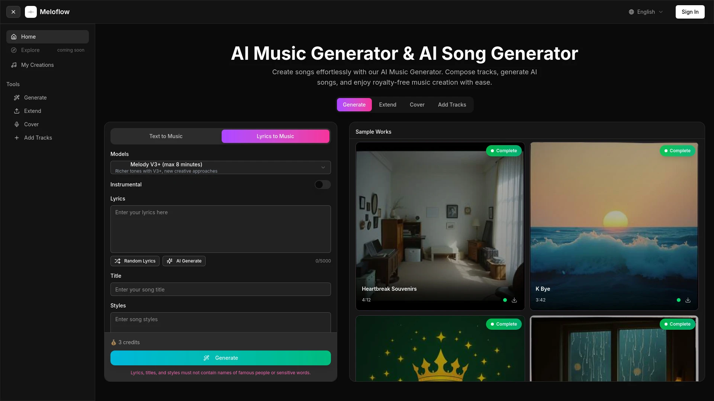Select the Home sidebar icon
This screenshot has width=714, height=401.
(x=13, y=36)
